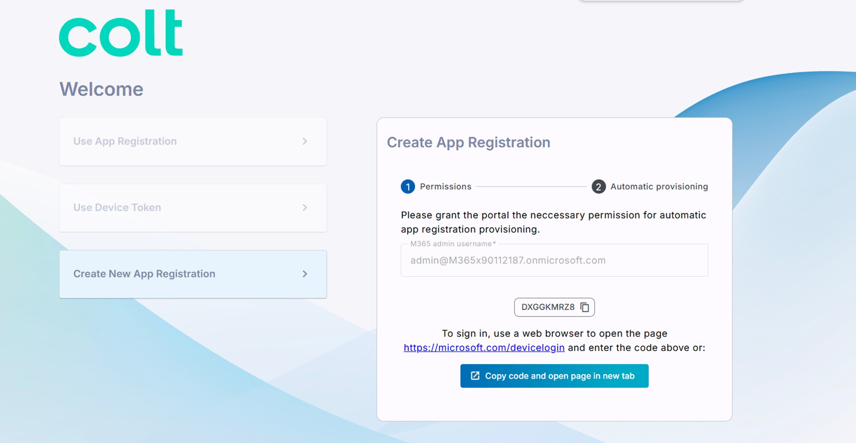Click the DXGGKMRZ8 device code box
The width and height of the screenshot is (856, 443).
(554, 307)
